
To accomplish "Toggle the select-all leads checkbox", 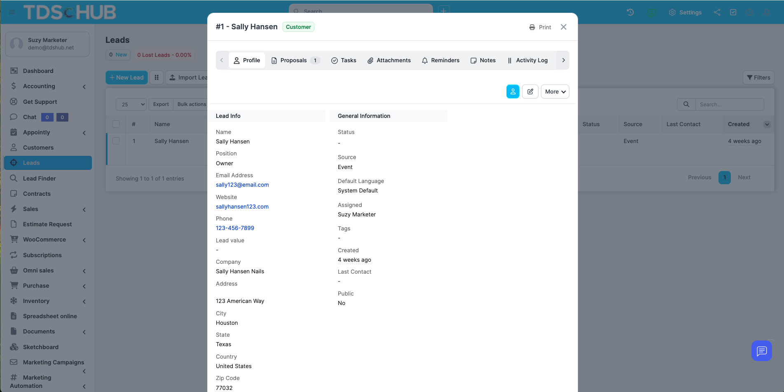I will tap(116, 124).
